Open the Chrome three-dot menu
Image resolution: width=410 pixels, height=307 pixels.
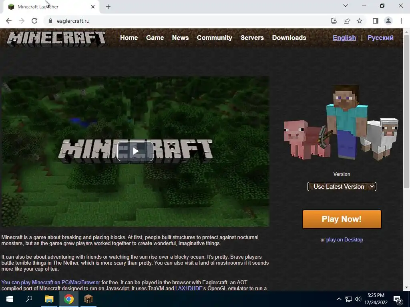tap(401, 21)
